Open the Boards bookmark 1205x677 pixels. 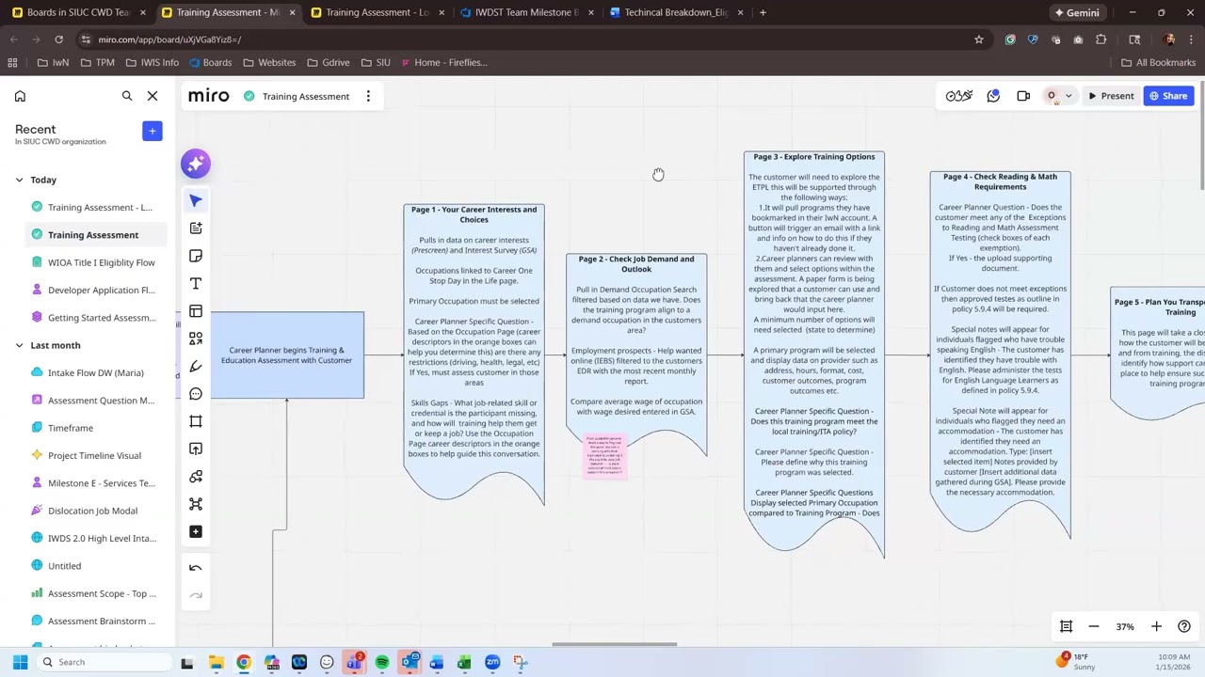(210, 62)
